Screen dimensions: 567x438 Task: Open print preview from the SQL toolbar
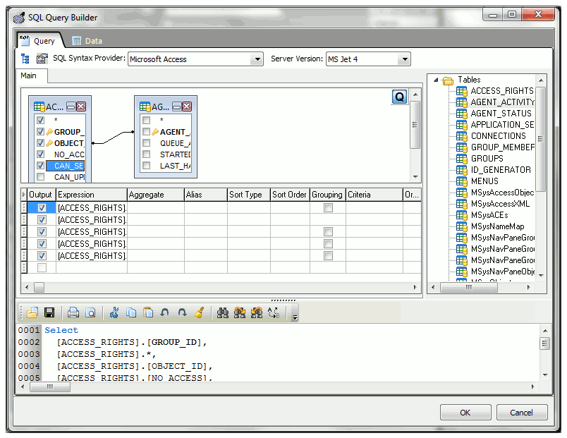point(90,312)
